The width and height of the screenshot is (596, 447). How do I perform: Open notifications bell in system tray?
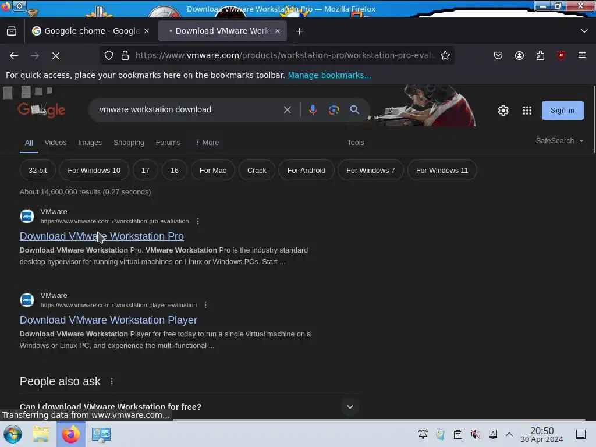(x=423, y=434)
